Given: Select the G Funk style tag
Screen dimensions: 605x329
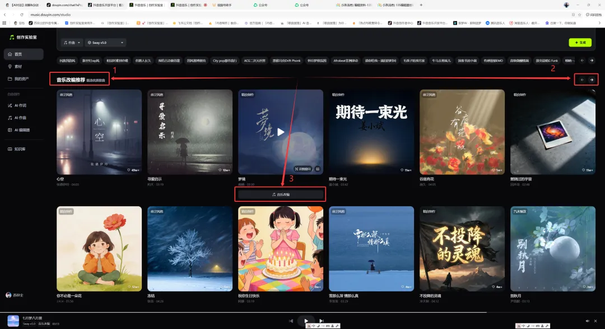Looking at the screenshot, I should point(547,61).
